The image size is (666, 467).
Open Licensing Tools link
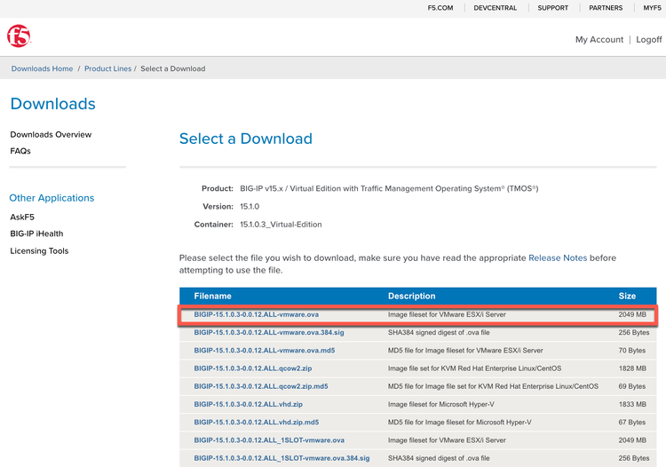[x=39, y=251]
